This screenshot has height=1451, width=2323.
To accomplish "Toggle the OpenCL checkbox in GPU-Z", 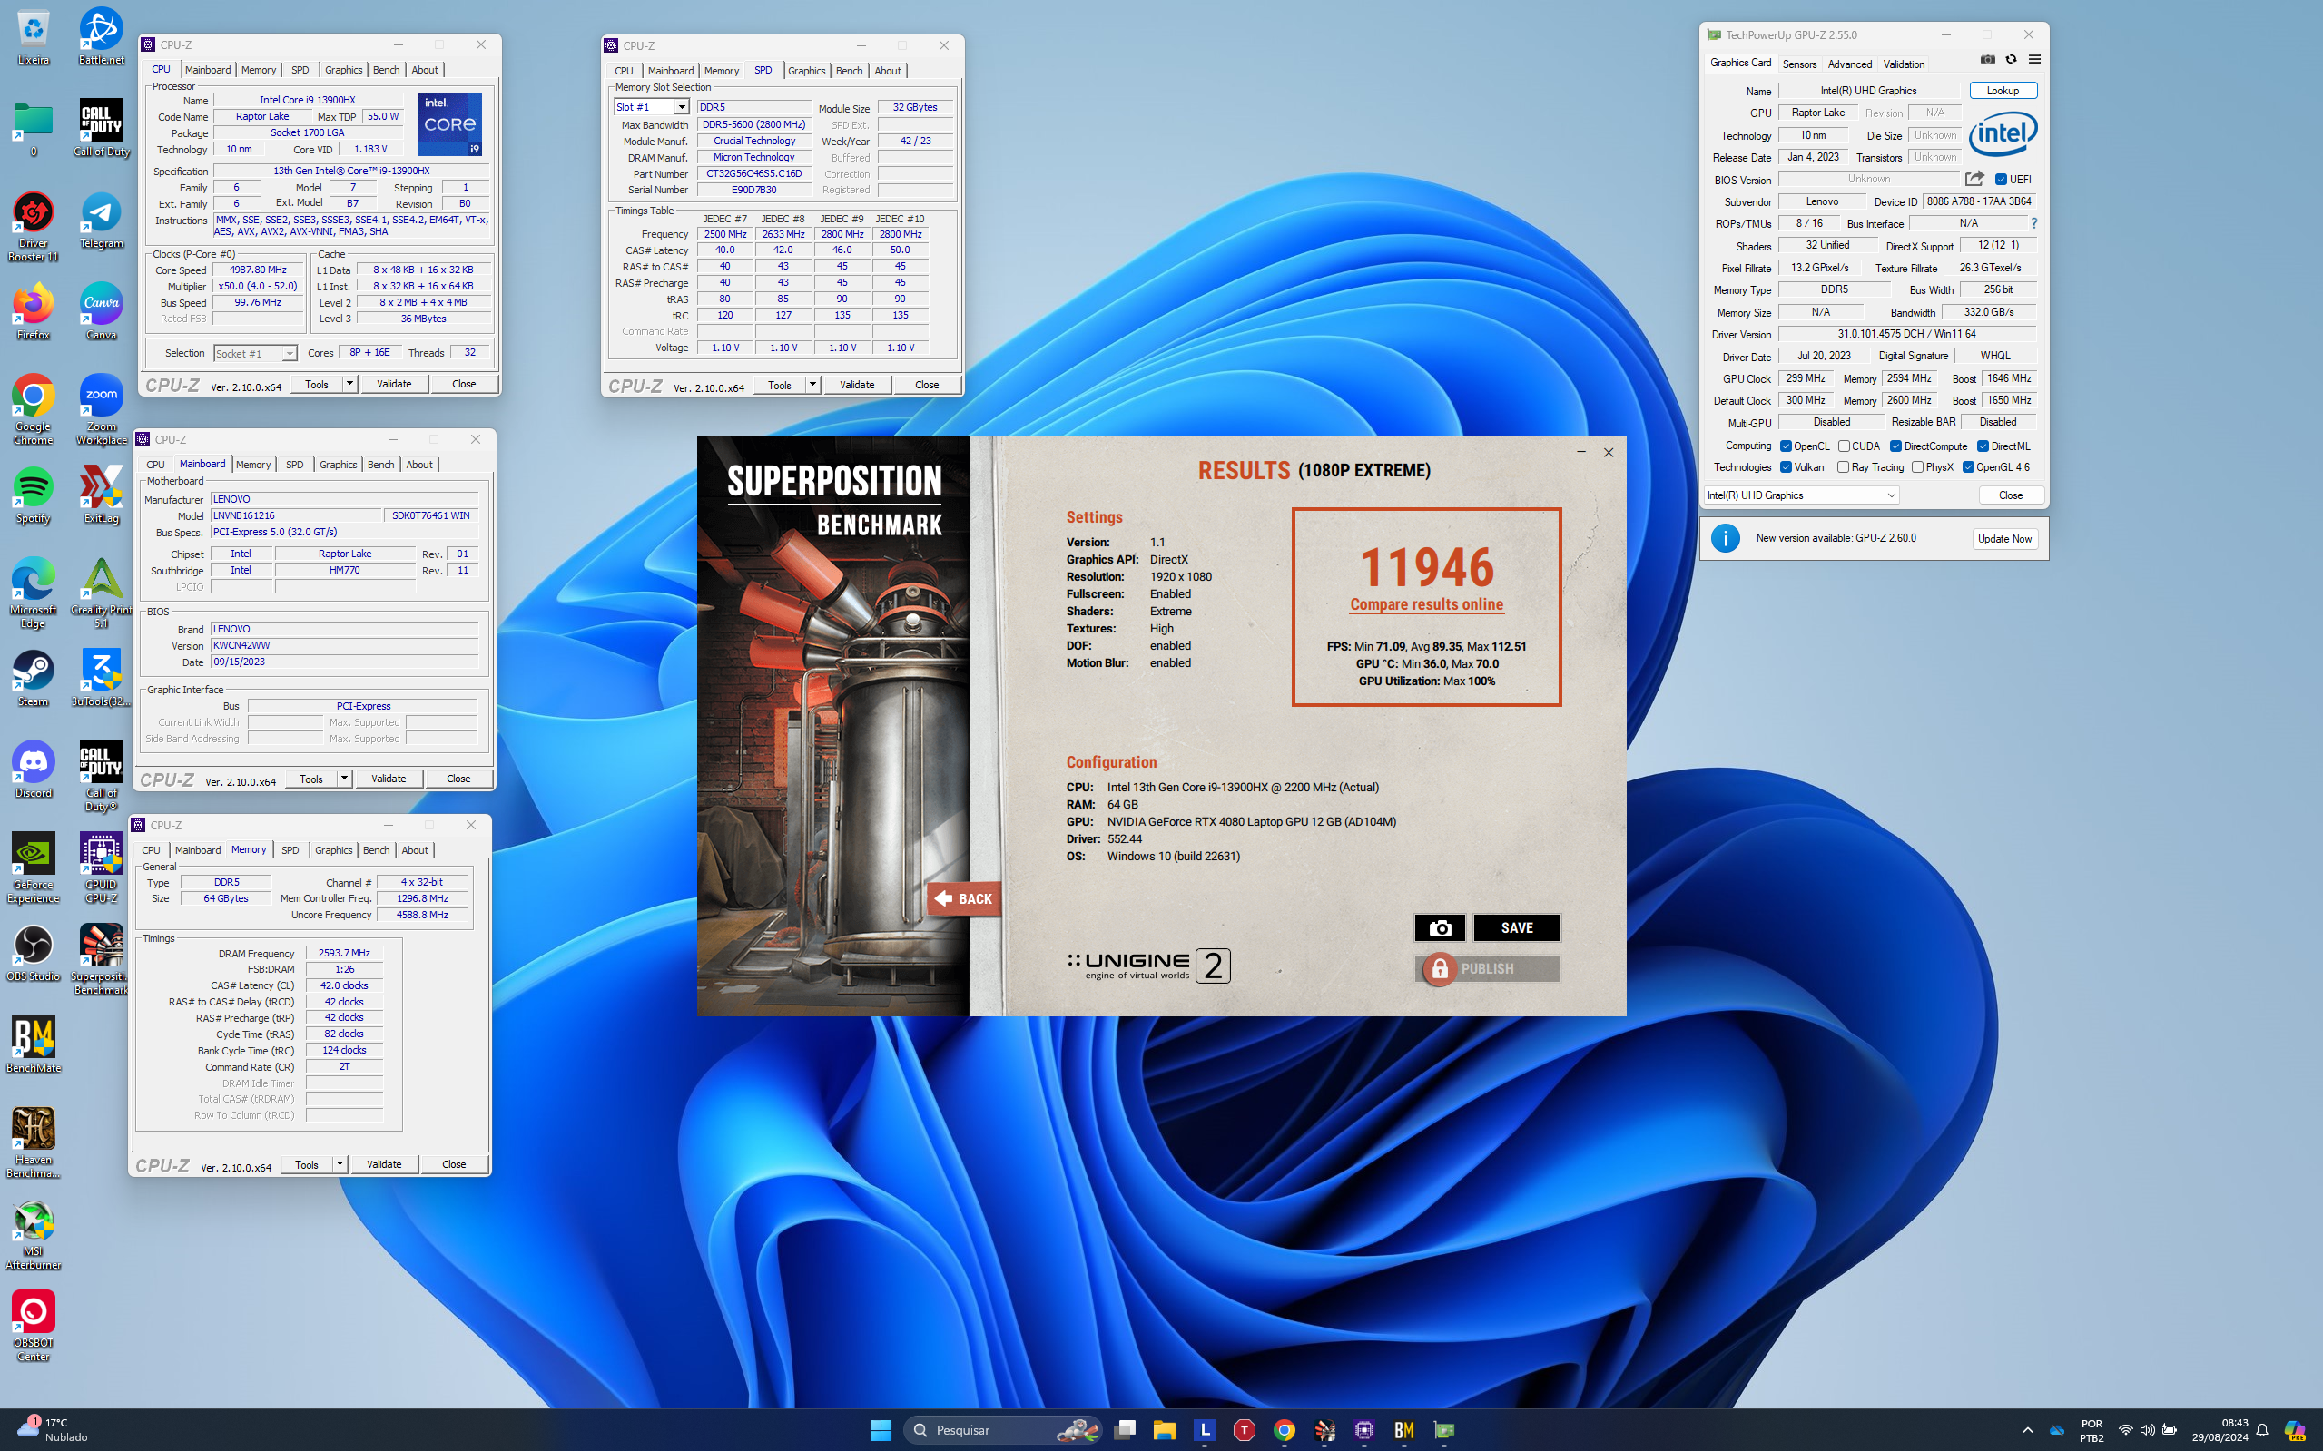I will pos(1787,446).
